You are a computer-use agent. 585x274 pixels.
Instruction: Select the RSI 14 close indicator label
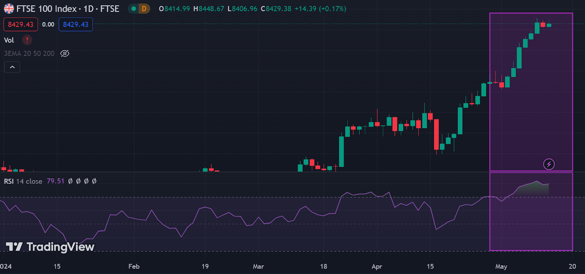click(23, 181)
